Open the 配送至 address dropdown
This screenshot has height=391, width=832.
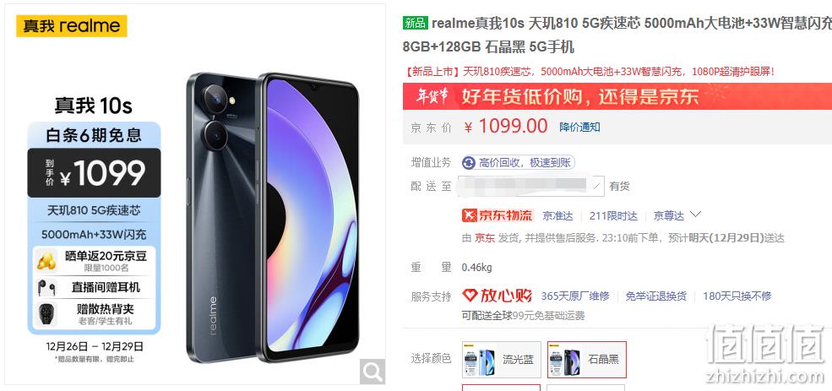click(x=531, y=187)
